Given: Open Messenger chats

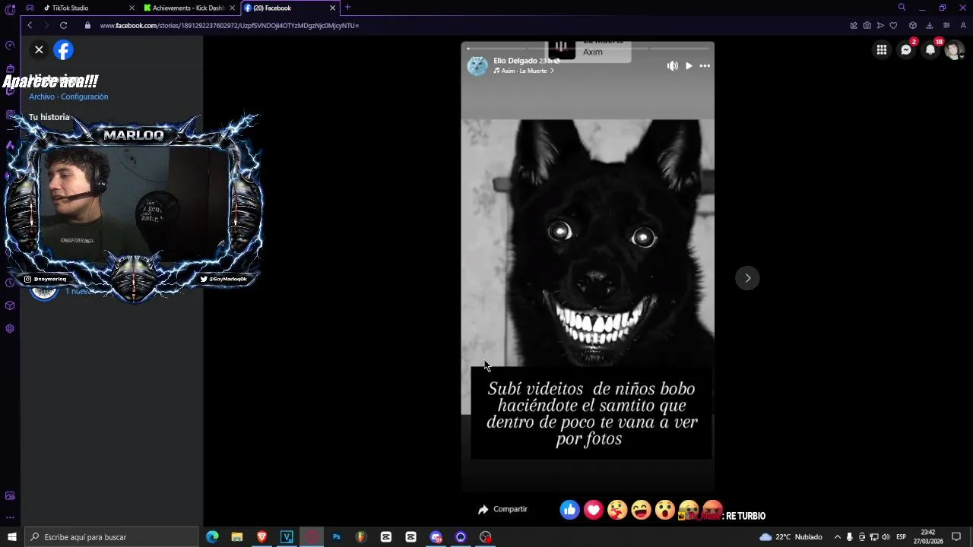Looking at the screenshot, I should [906, 50].
